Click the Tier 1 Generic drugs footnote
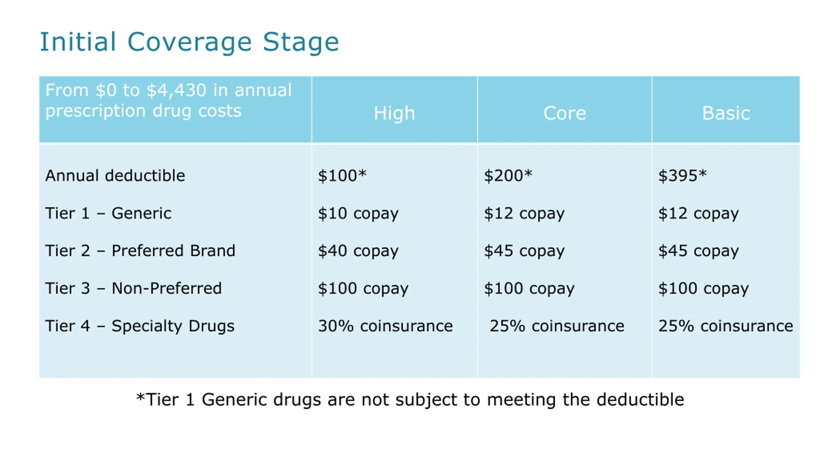 click(410, 400)
